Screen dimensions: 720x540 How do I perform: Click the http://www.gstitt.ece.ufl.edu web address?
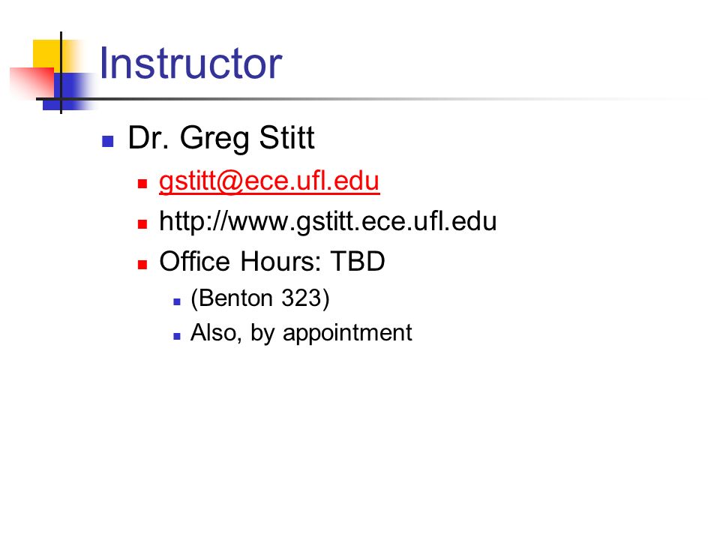(x=328, y=222)
